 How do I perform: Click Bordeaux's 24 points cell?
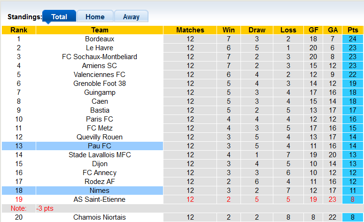353,39
